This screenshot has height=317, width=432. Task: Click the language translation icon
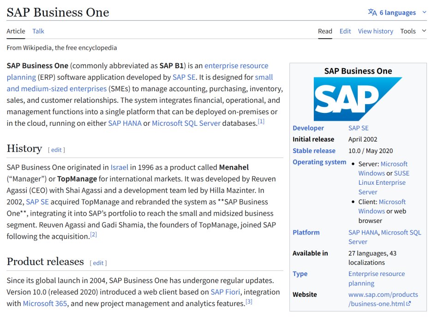coord(372,12)
